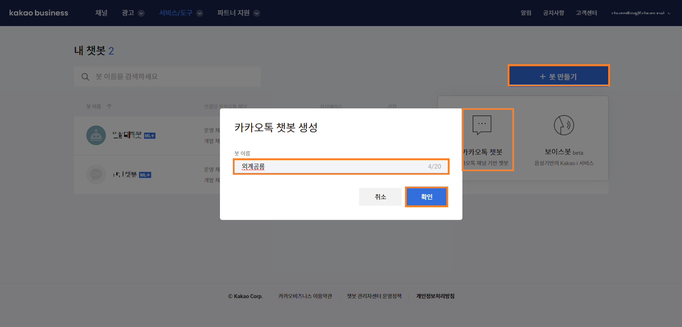Click the second bot's Ch avatar icon

click(x=96, y=174)
